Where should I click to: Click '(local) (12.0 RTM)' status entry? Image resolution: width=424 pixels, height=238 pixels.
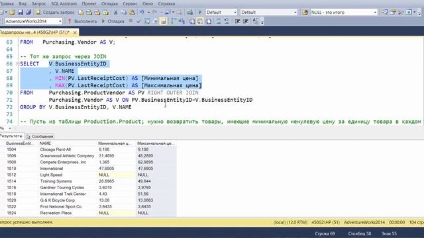290,223
